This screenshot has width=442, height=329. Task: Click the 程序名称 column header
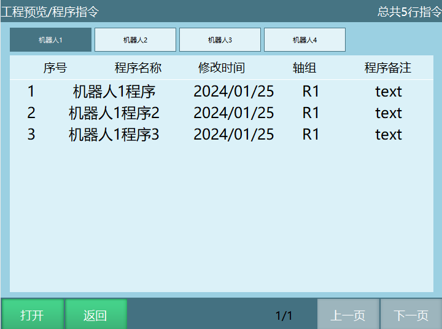(138, 68)
